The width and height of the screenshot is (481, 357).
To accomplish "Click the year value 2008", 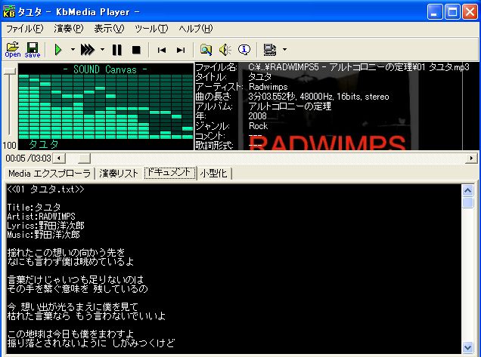I will coord(257,116).
